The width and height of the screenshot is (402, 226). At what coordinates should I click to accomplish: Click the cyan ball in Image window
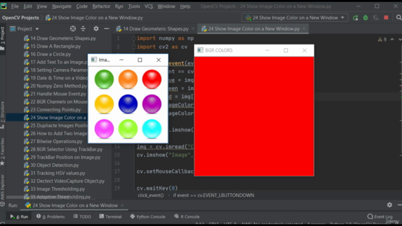tap(152, 129)
